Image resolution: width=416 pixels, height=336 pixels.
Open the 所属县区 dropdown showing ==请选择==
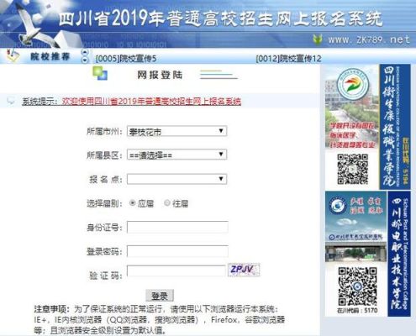click(176, 155)
